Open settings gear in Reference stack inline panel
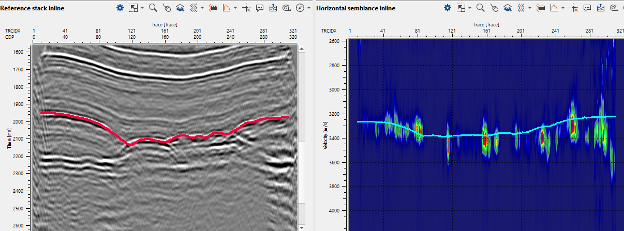 (x=120, y=8)
